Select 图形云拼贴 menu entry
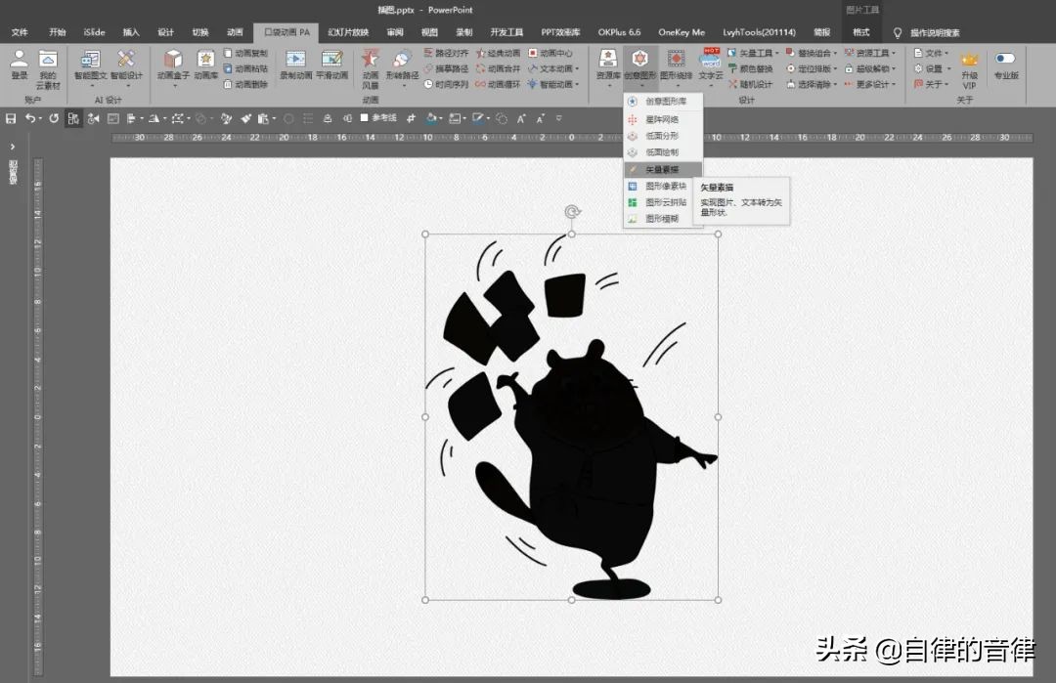 [663, 202]
